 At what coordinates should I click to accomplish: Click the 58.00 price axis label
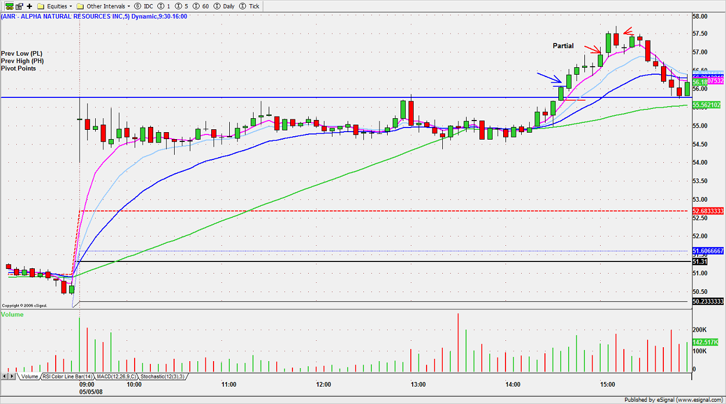tap(701, 16)
